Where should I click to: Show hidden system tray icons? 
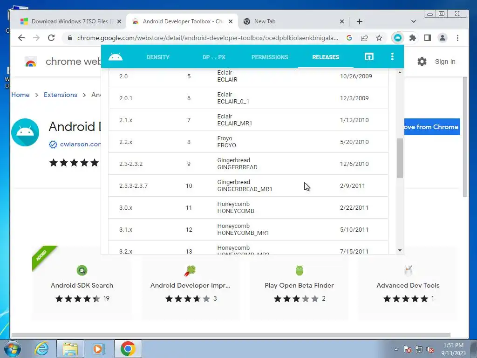tap(396, 349)
